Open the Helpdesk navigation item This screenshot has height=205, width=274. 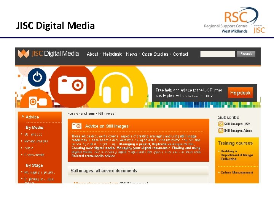point(112,54)
